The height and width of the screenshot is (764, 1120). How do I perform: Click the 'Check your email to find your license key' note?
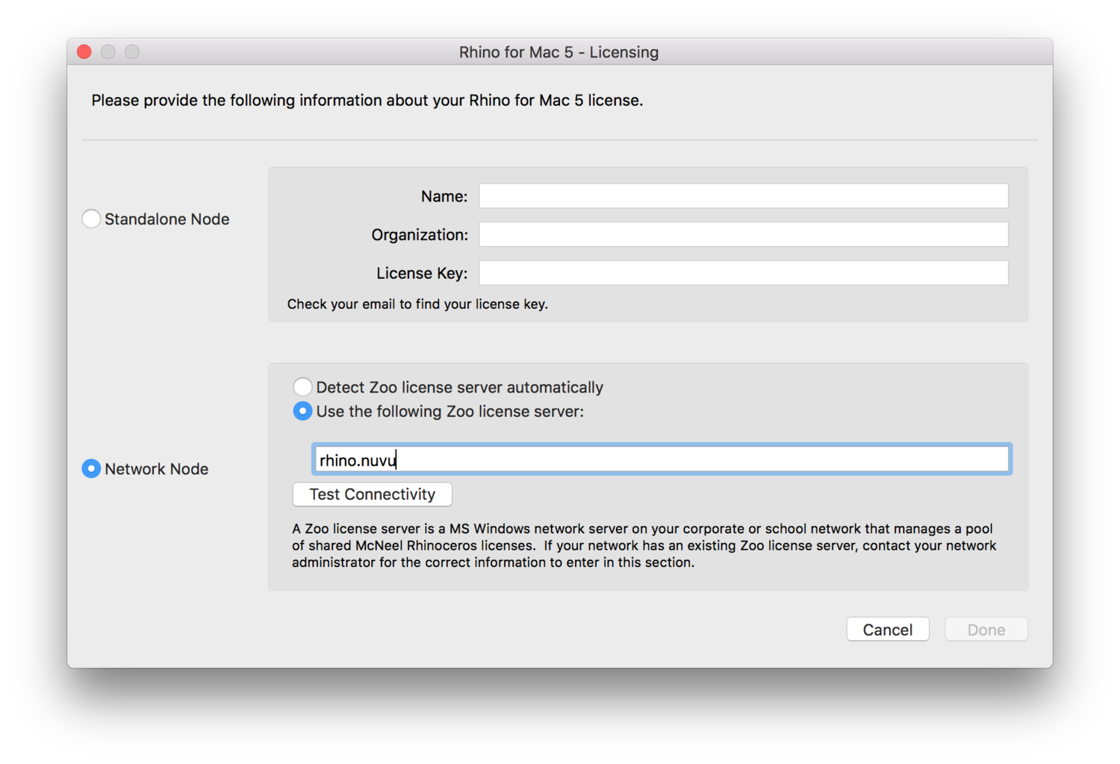[x=417, y=304]
